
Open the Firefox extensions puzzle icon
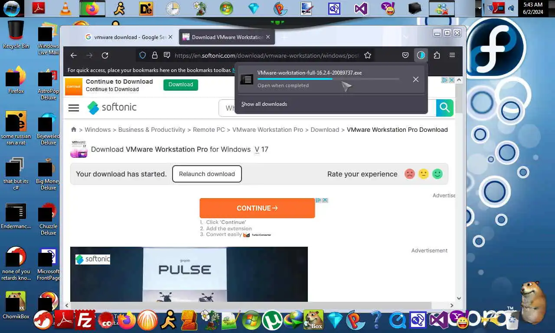pyautogui.click(x=437, y=55)
